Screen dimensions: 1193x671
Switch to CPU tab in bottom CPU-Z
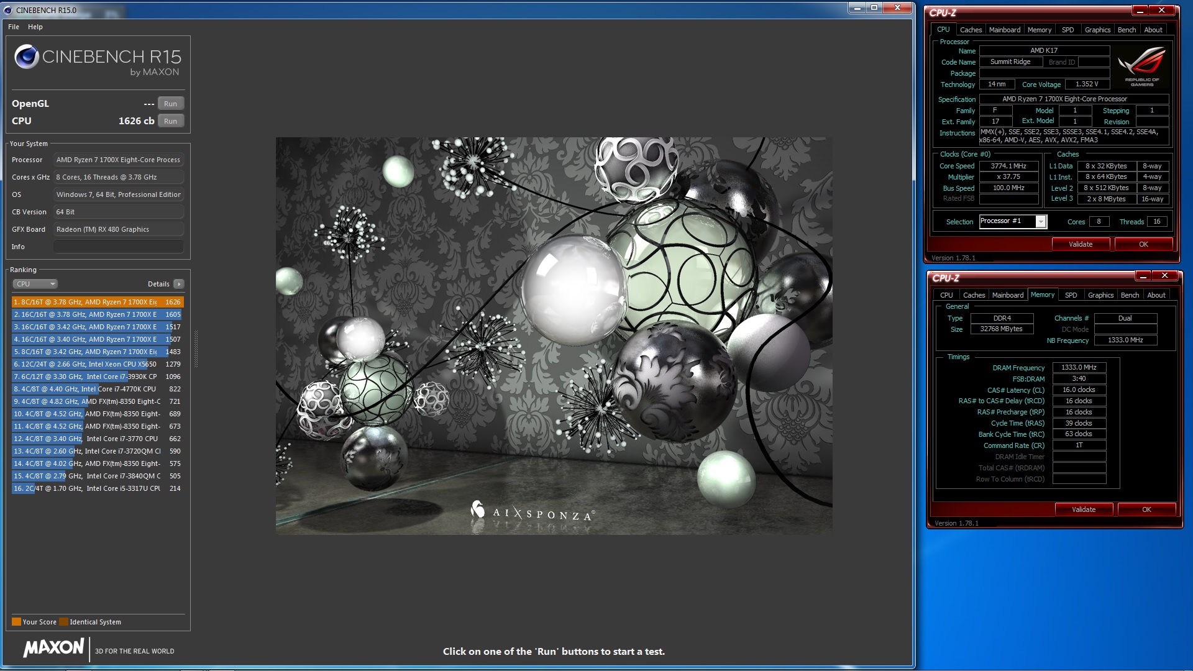pyautogui.click(x=946, y=295)
